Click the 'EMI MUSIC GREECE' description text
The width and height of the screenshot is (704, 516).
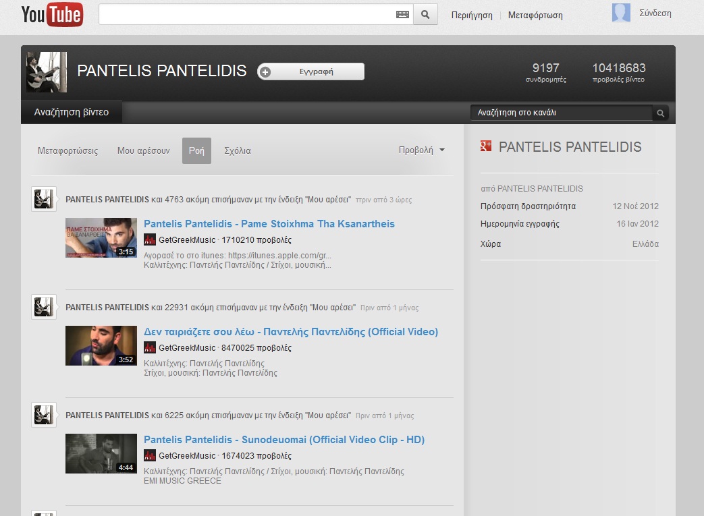pos(182,481)
